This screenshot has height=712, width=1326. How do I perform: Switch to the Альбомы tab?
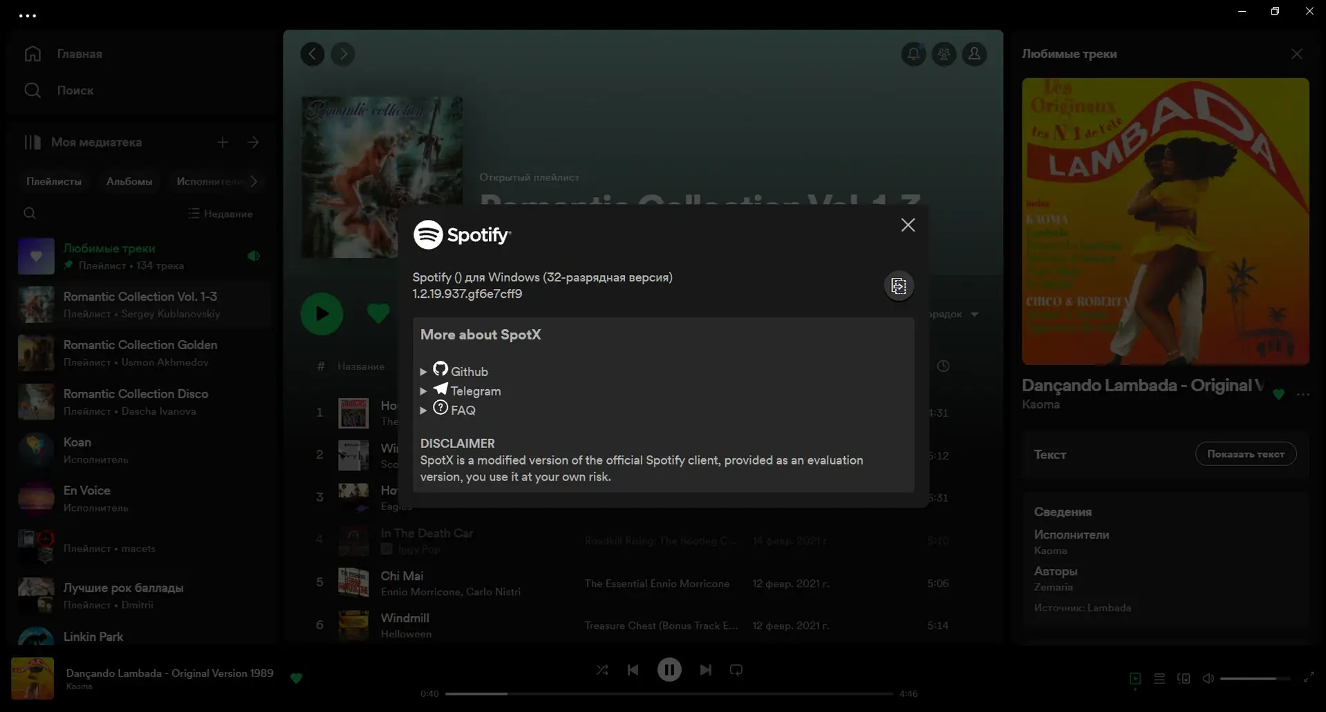click(129, 181)
